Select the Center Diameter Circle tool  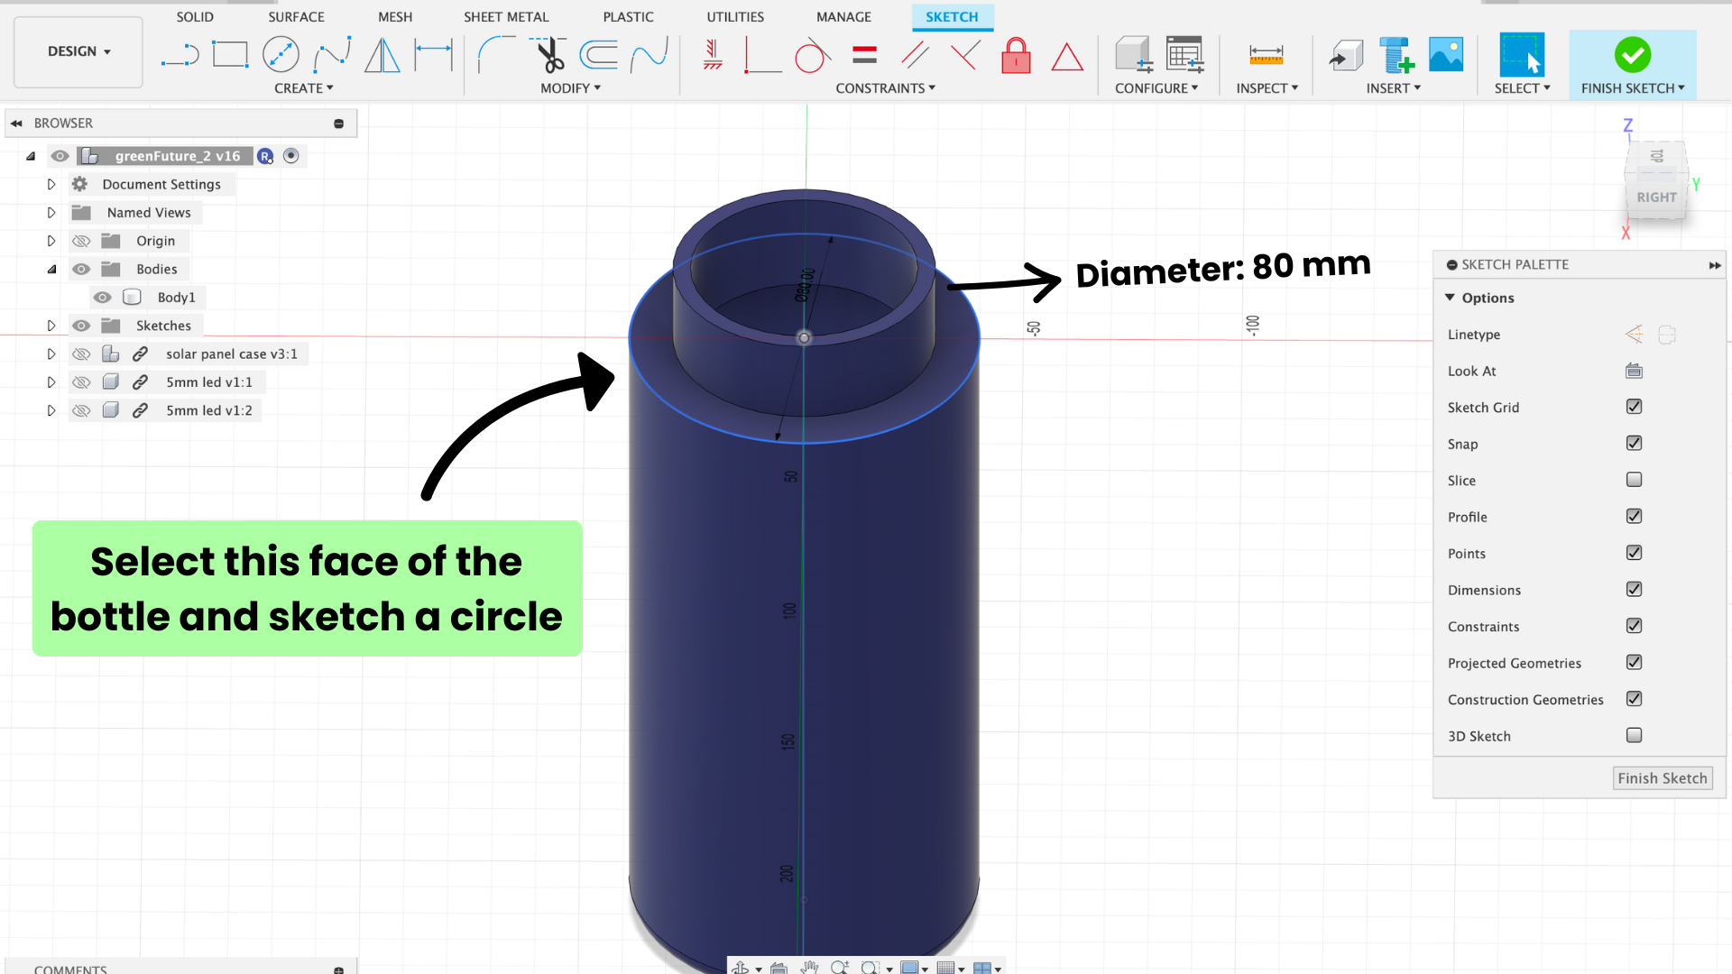281,55
